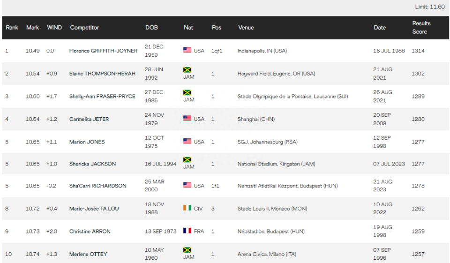Click Jamaica flag for Shericka Jackson
Image resolution: width=450 pixels, height=263 pixels.
pos(187,160)
